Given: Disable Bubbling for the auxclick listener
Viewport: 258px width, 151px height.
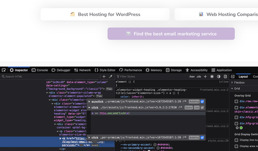Looking at the screenshot, I should (202, 101).
